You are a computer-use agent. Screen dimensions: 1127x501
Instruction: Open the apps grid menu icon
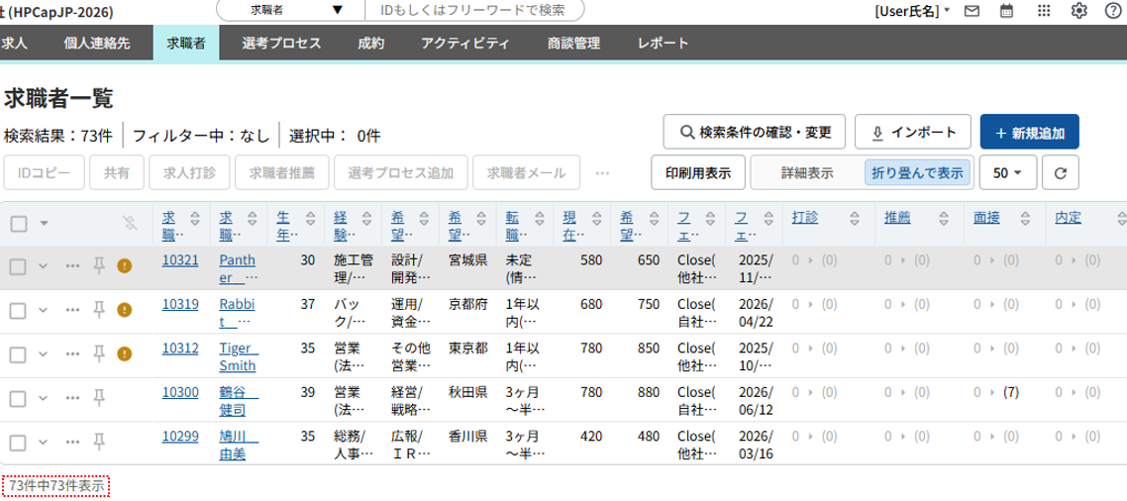(x=1044, y=11)
